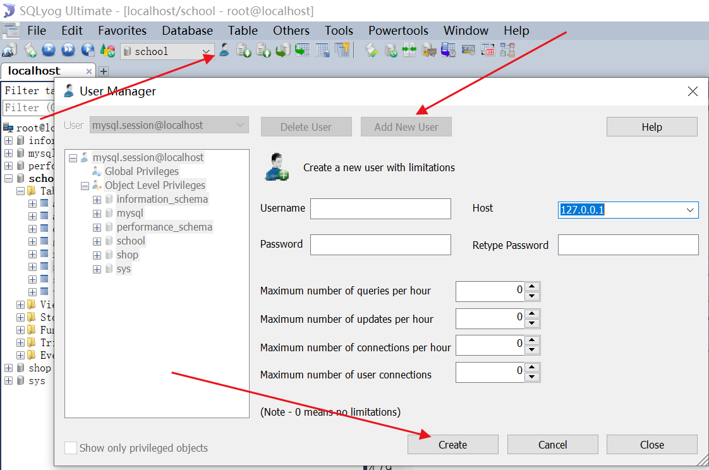This screenshot has width=709, height=470.
Task: Click the icon left of red table icon
Action: (468, 50)
